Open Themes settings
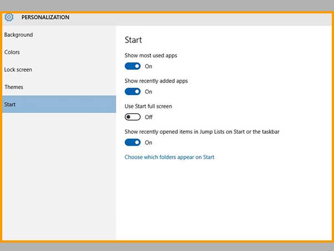 [59, 87]
